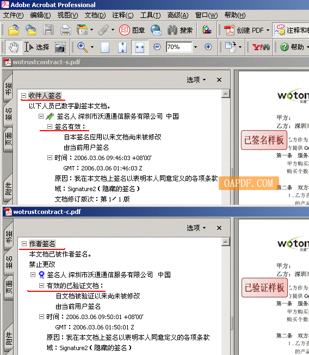
Task: Switch to 书签 tab in wotrustcontract-c.pdf
Action: pyautogui.click(x=9, y=237)
